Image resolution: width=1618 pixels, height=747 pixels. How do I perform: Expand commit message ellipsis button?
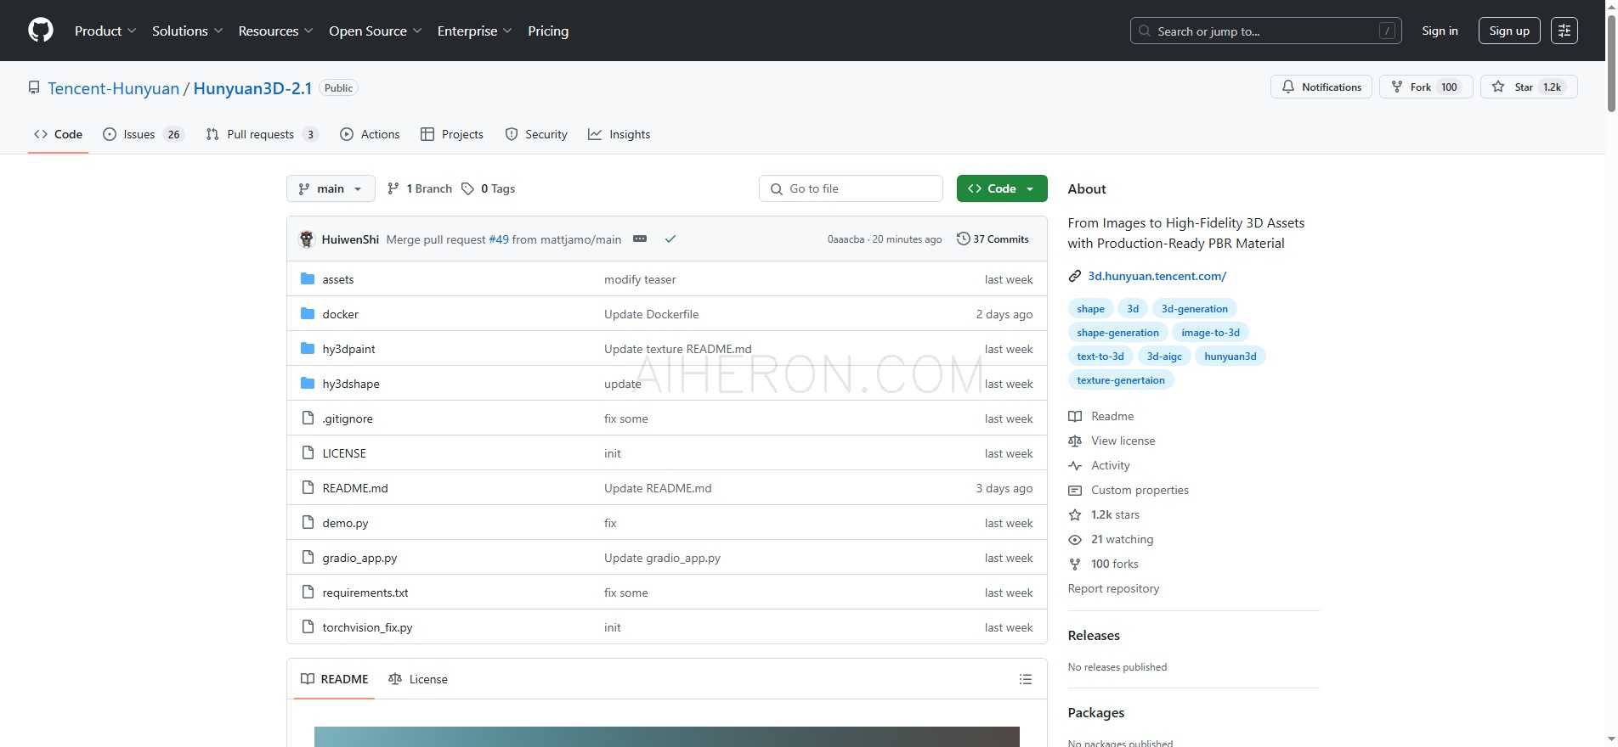(640, 239)
